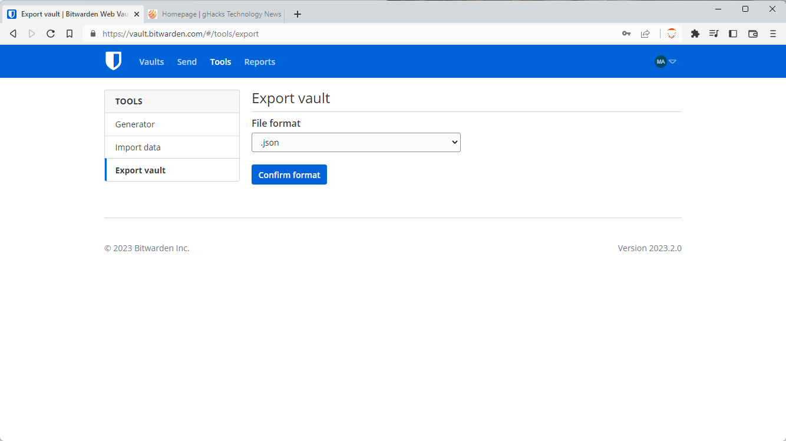Go back with the browser back arrow

click(13, 34)
